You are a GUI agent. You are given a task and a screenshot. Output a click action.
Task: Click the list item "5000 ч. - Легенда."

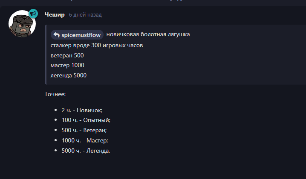pyautogui.click(x=86, y=151)
